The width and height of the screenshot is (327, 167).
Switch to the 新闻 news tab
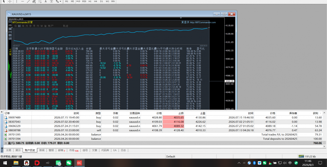pos(42,150)
